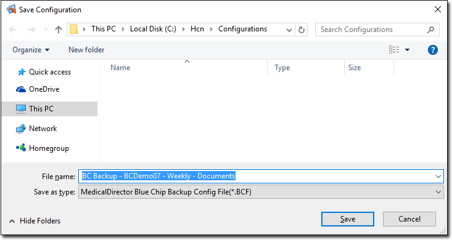Click the Cancel button
The width and height of the screenshot is (452, 240).
click(x=409, y=219)
